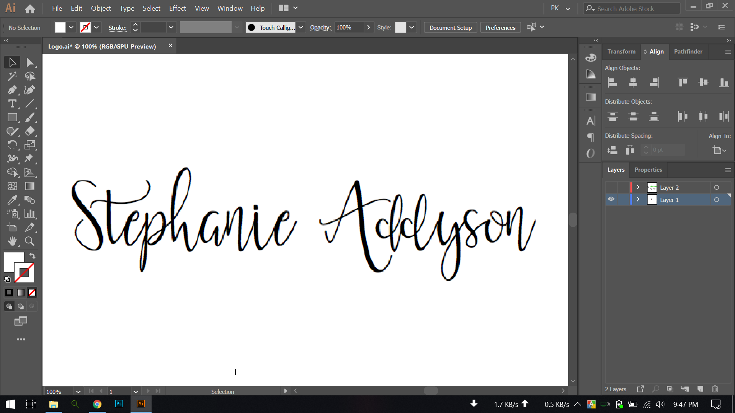Expand Layer 2 contents
The image size is (735, 413).
638,187
